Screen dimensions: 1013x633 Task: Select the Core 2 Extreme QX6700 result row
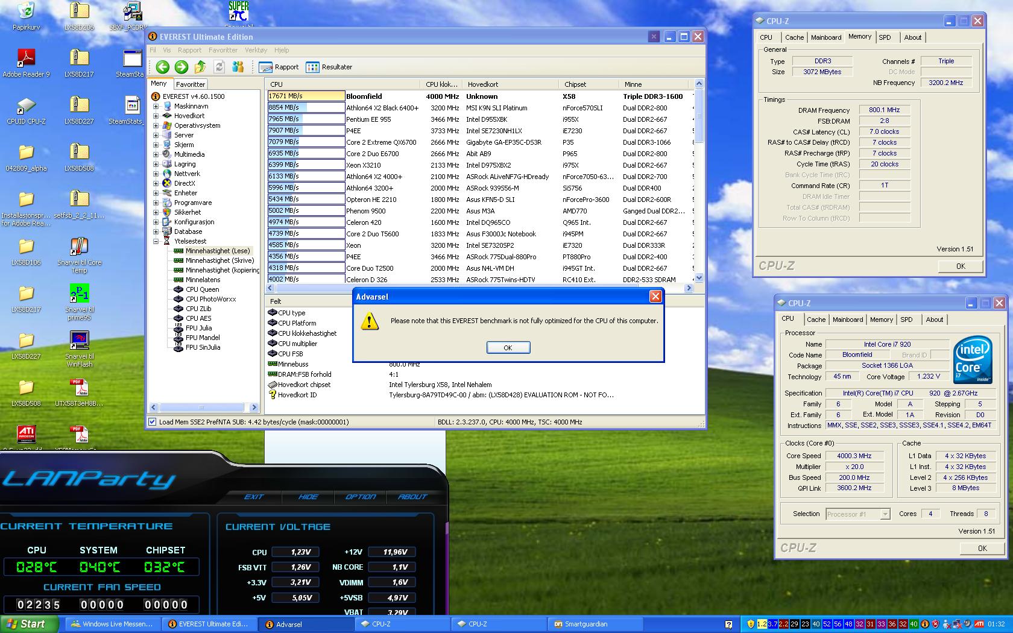click(481, 142)
